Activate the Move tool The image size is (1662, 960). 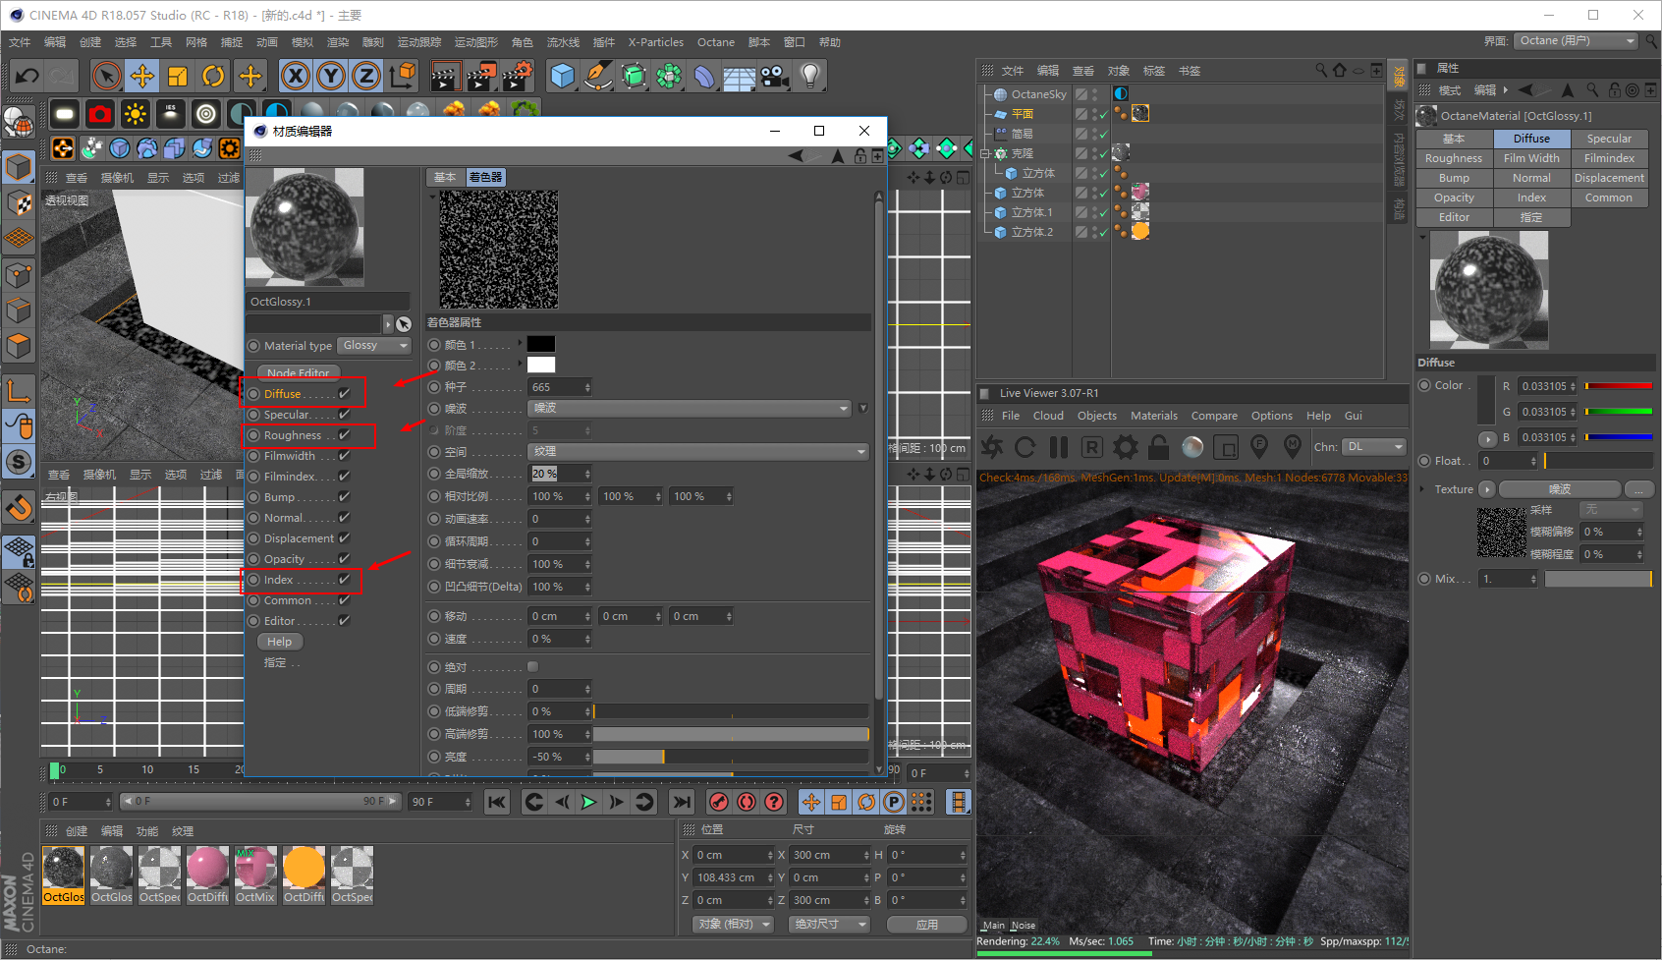click(142, 76)
